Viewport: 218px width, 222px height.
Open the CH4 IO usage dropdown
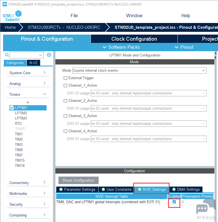coord(148,139)
